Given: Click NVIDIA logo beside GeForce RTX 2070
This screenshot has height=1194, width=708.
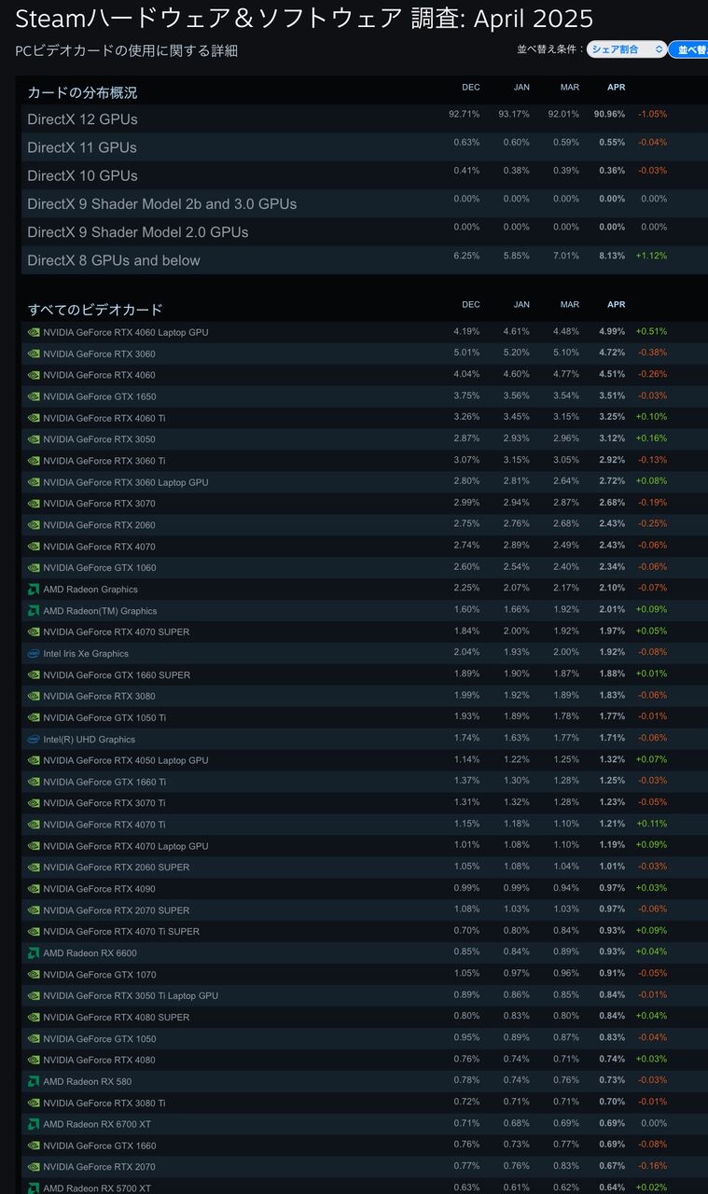Looking at the screenshot, I should tap(34, 1167).
